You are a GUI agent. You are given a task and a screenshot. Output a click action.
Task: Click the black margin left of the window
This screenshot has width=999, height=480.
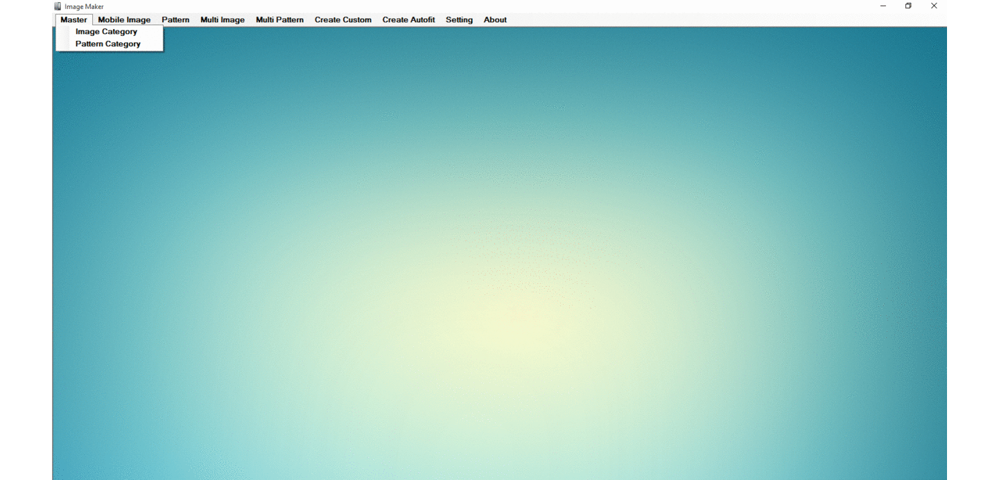point(26,242)
